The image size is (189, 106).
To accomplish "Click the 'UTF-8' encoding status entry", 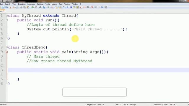I will (x=173, y=105).
